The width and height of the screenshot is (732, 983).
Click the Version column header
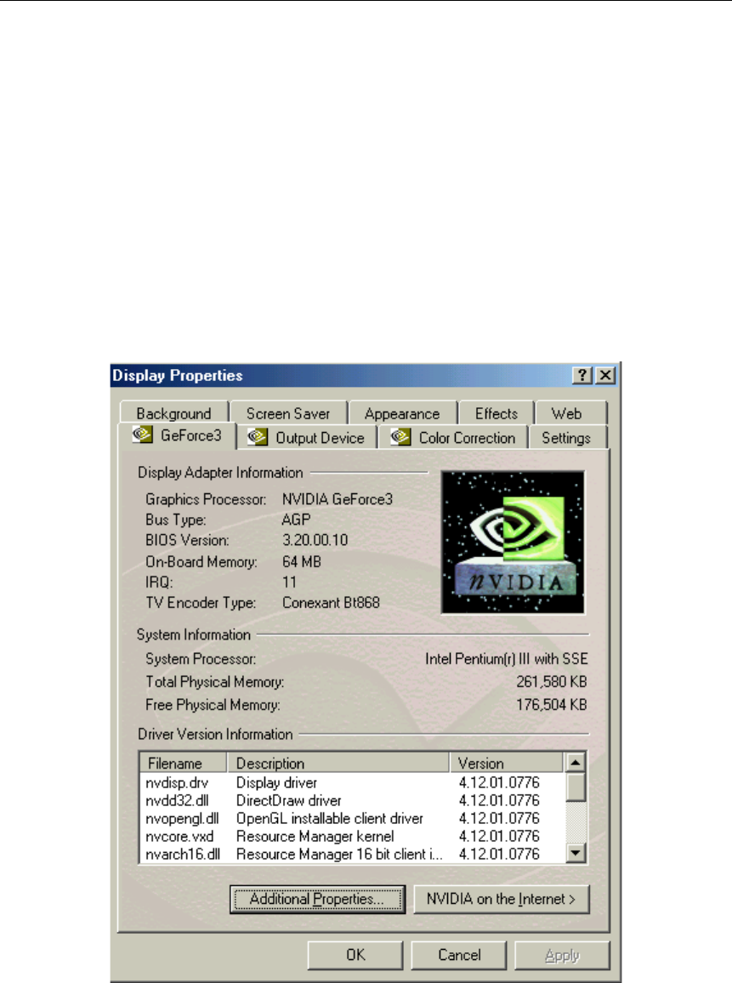pos(507,763)
